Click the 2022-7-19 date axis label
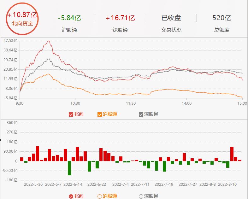 tap(165, 184)
